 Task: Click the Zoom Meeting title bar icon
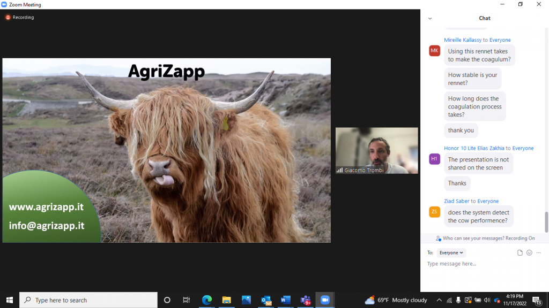tap(4, 4)
